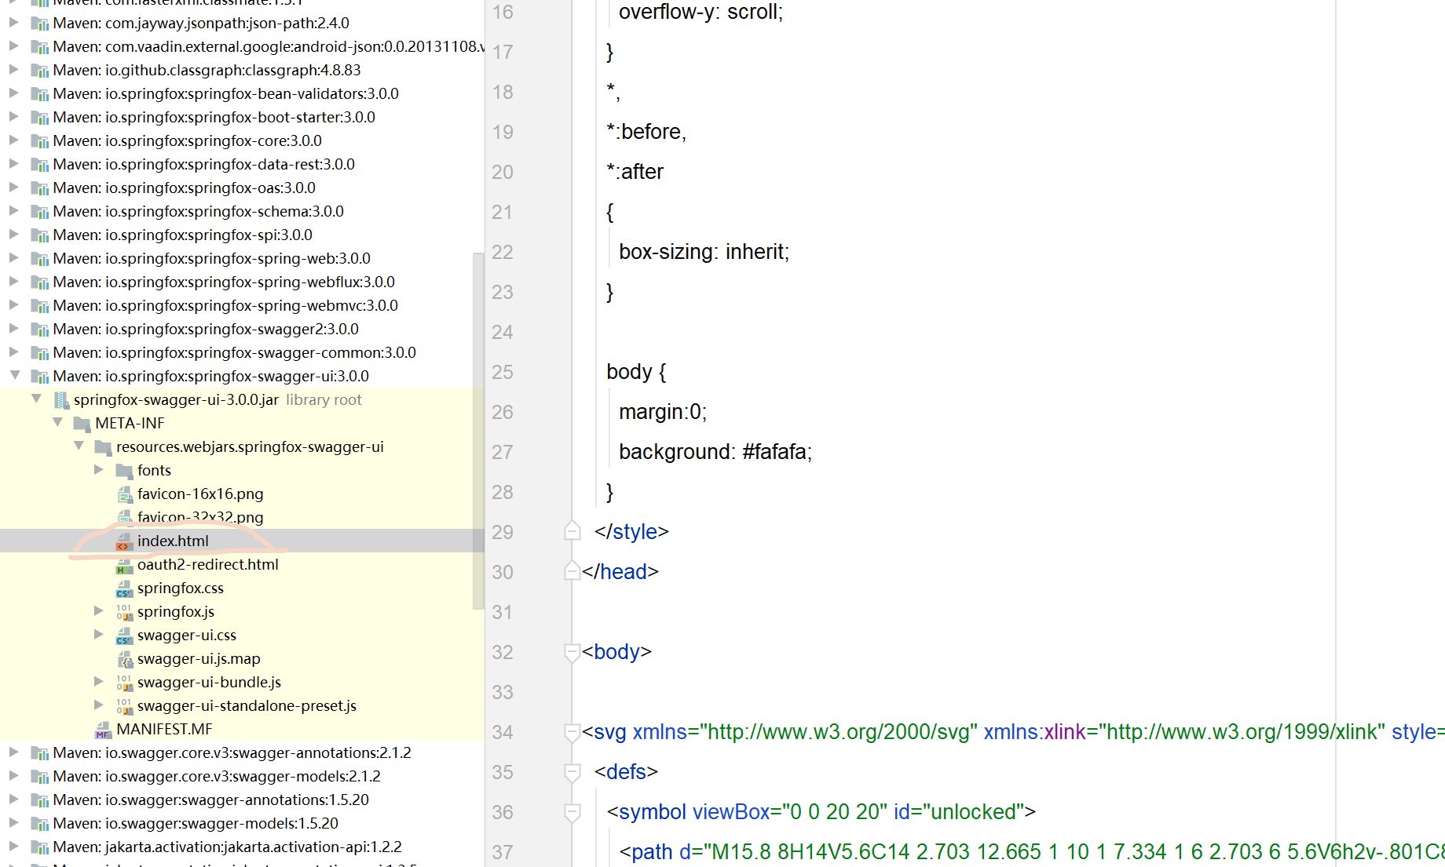The height and width of the screenshot is (867, 1445).
Task: Click the springfox-spring-webflux:3.0.0 library icon
Action: point(39,282)
